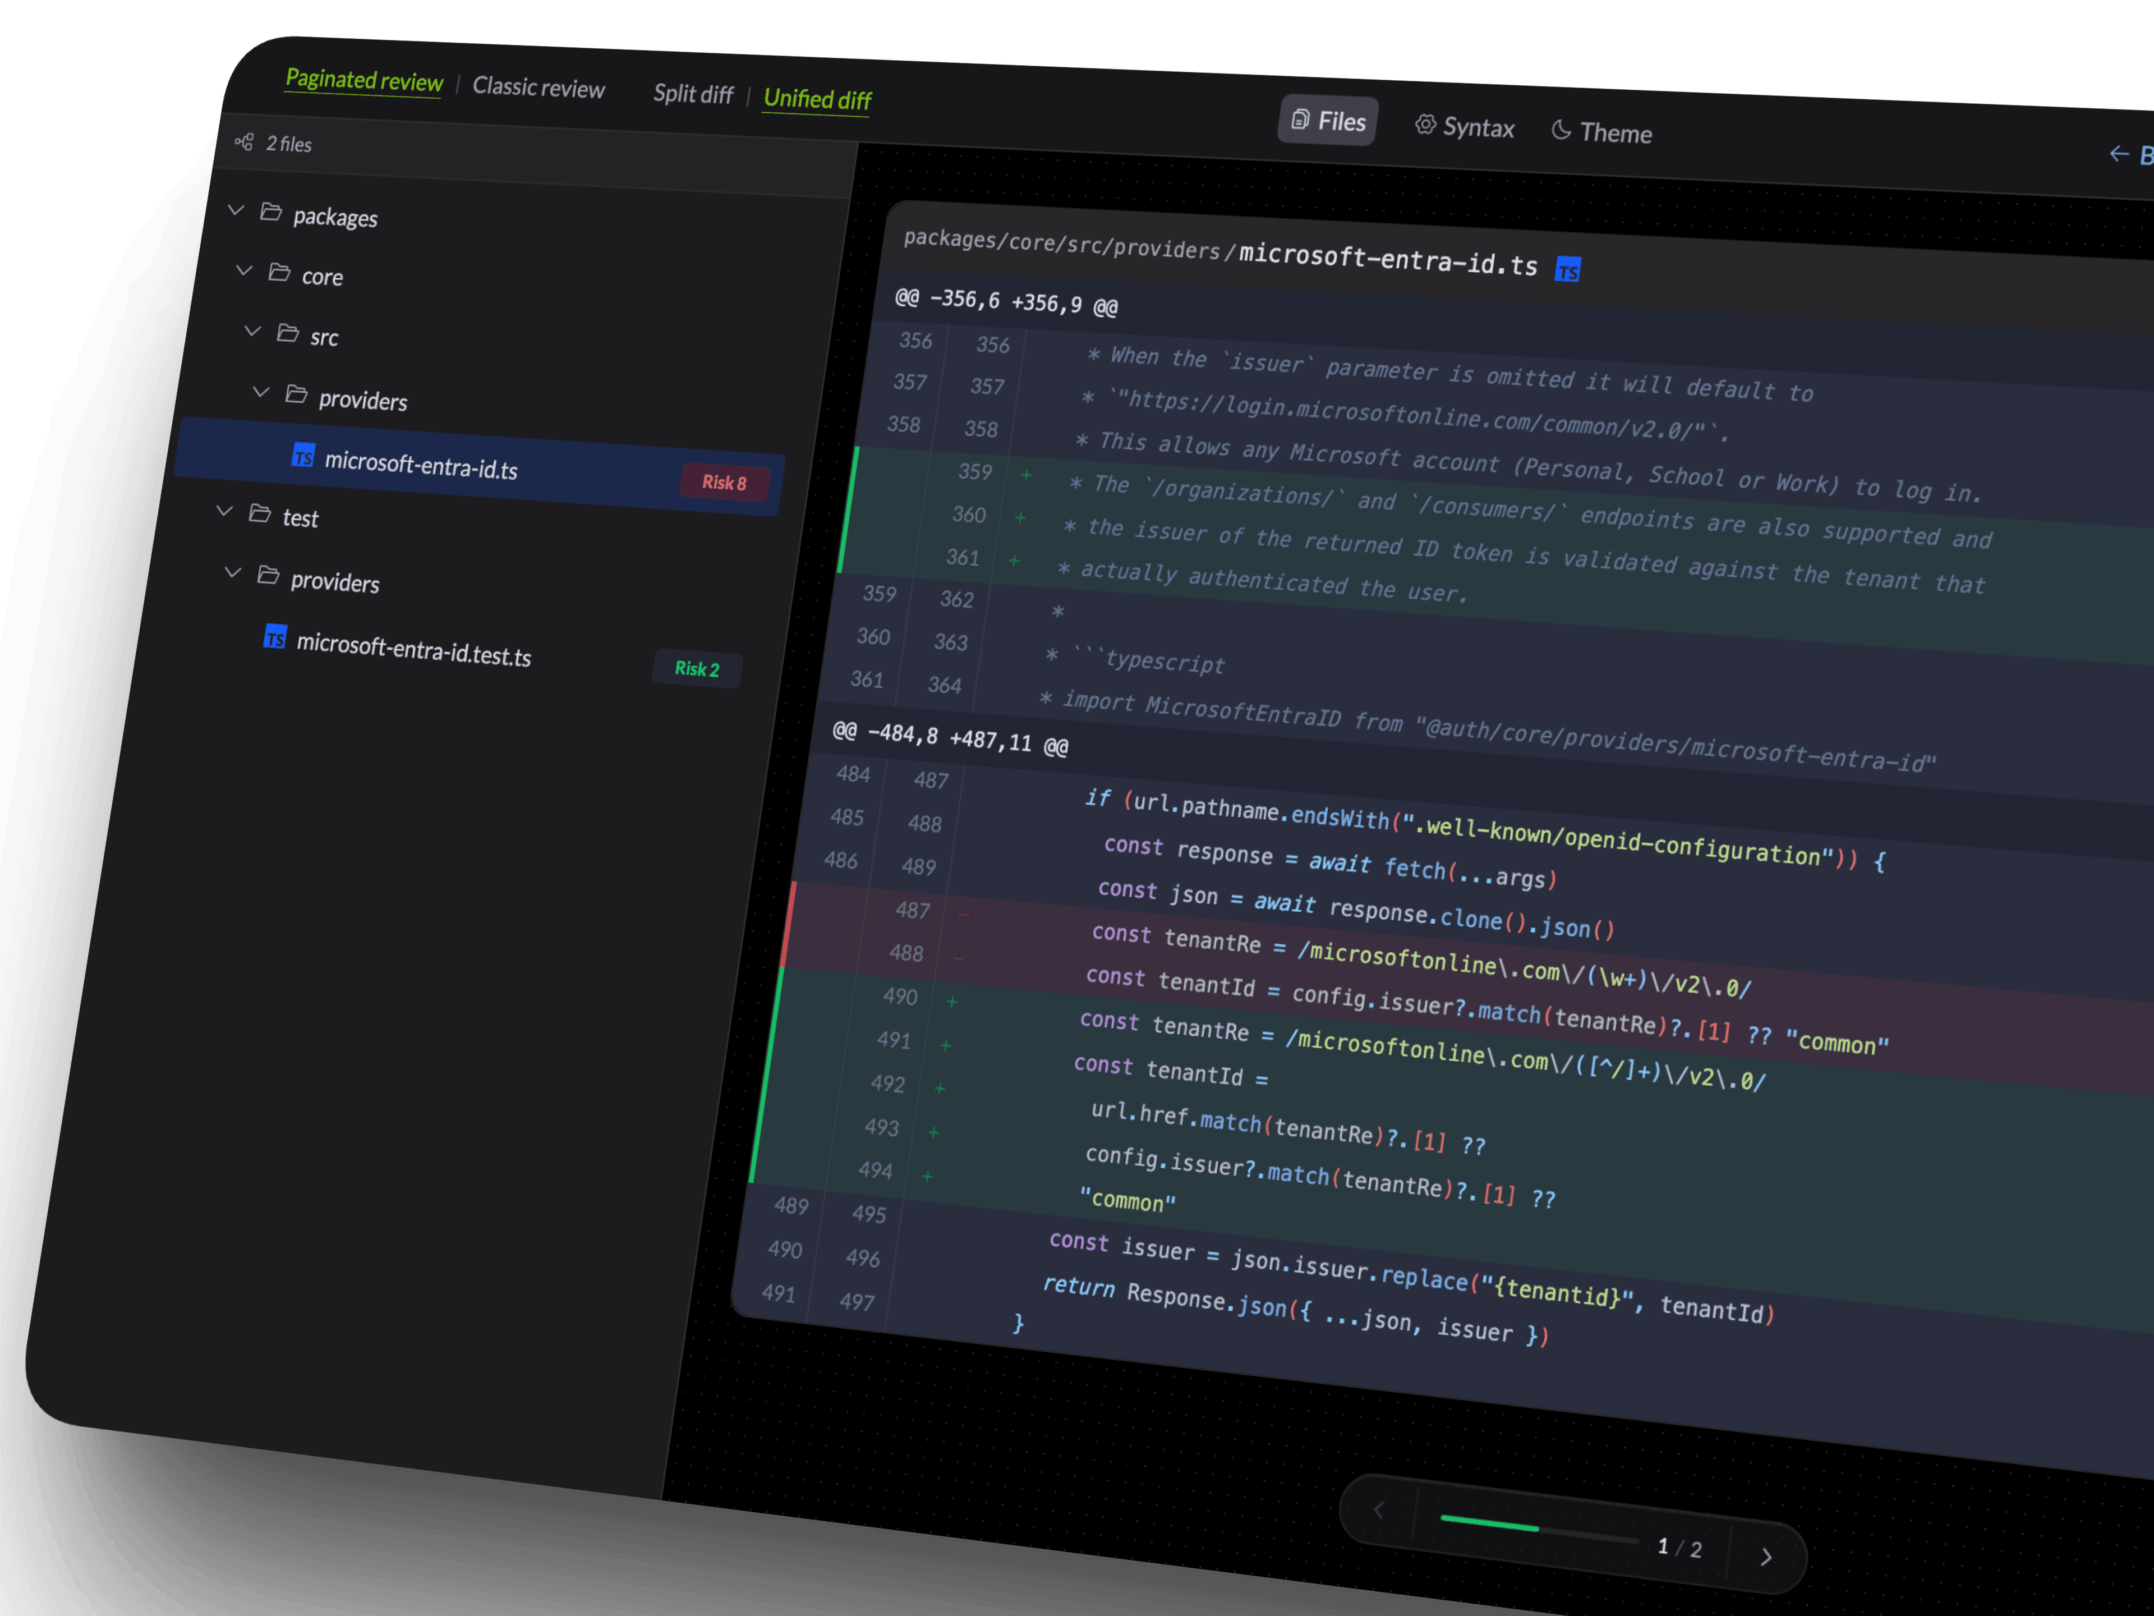Click the folder icon next to test
The width and height of the screenshot is (2154, 1616).
(260, 513)
